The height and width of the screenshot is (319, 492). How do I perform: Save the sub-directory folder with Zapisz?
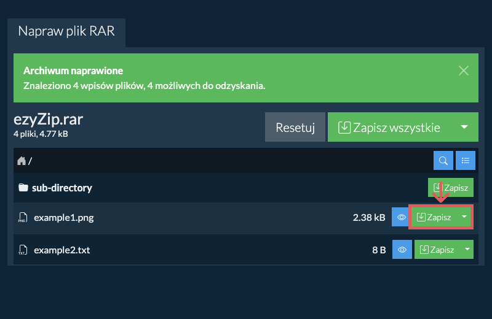451,188
